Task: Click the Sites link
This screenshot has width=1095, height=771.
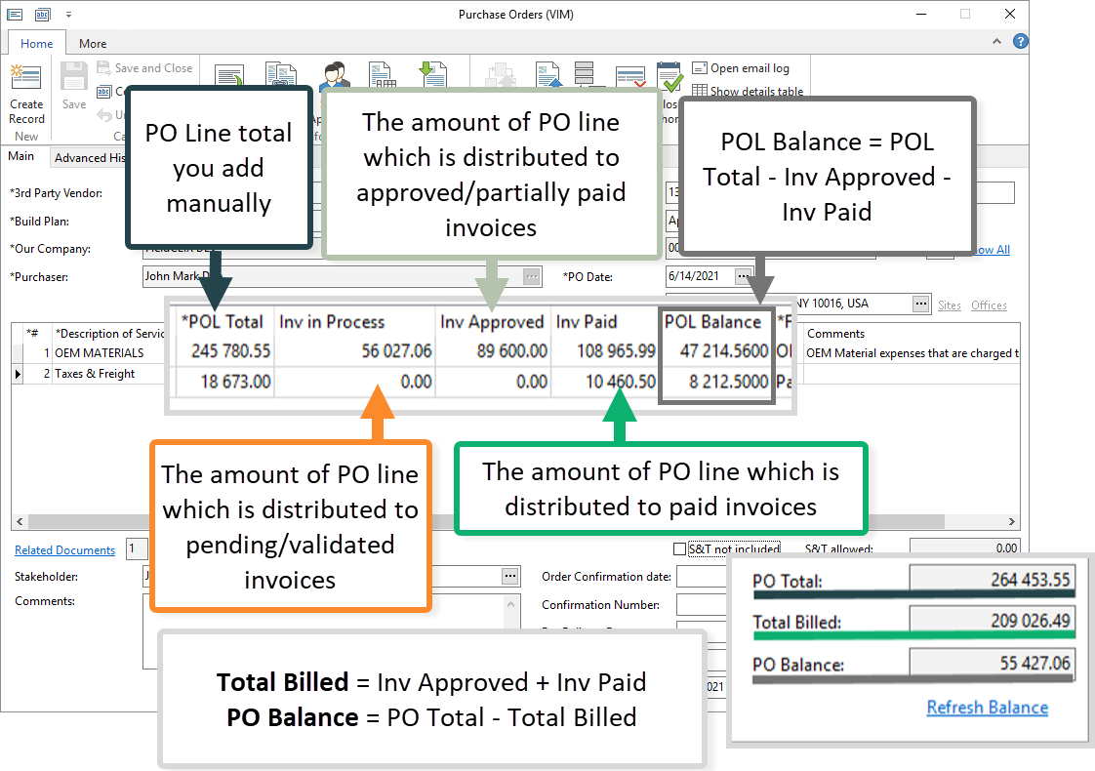Action: [949, 305]
